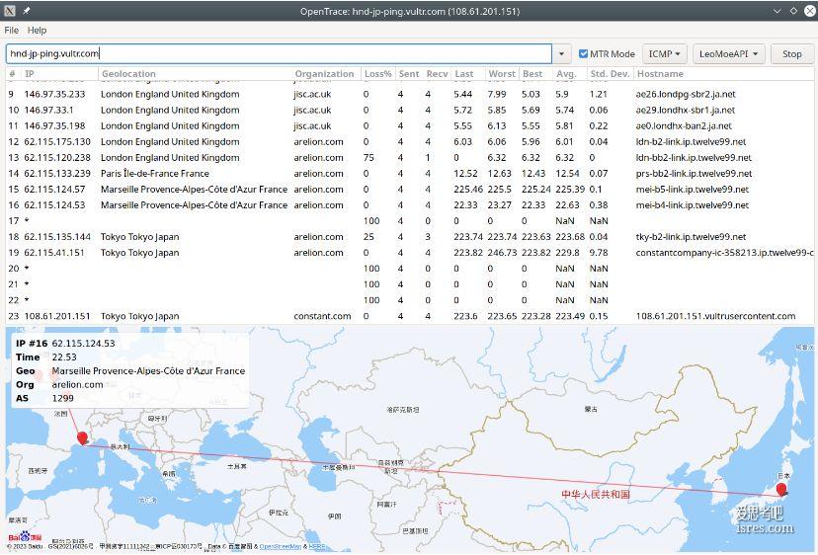This screenshot has height=555, width=818.
Task: Sort by the Recv column header
Action: click(437, 73)
